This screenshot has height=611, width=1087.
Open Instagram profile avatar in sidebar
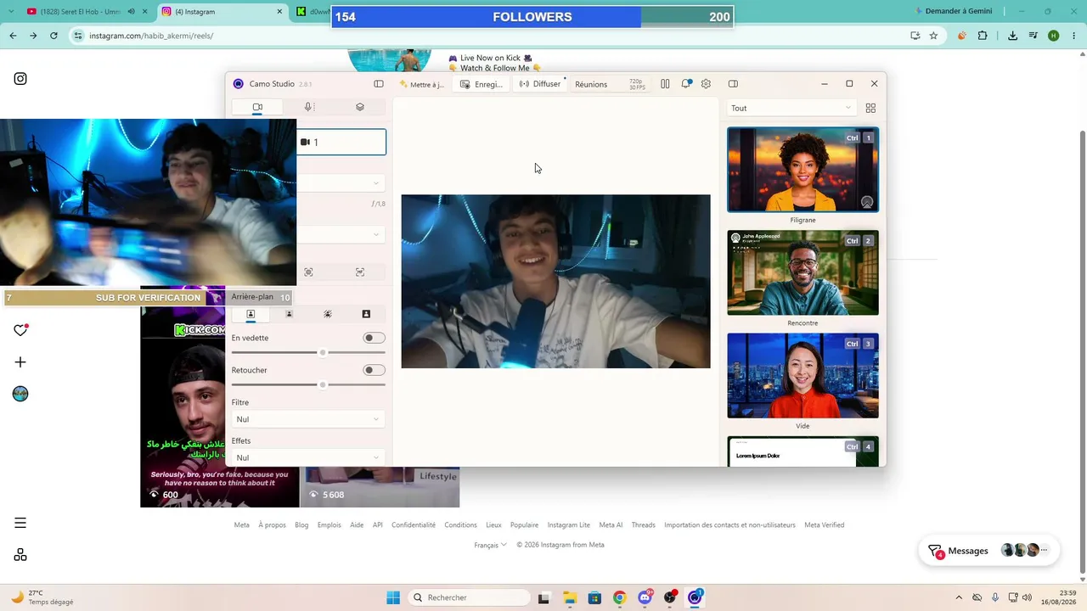point(20,394)
